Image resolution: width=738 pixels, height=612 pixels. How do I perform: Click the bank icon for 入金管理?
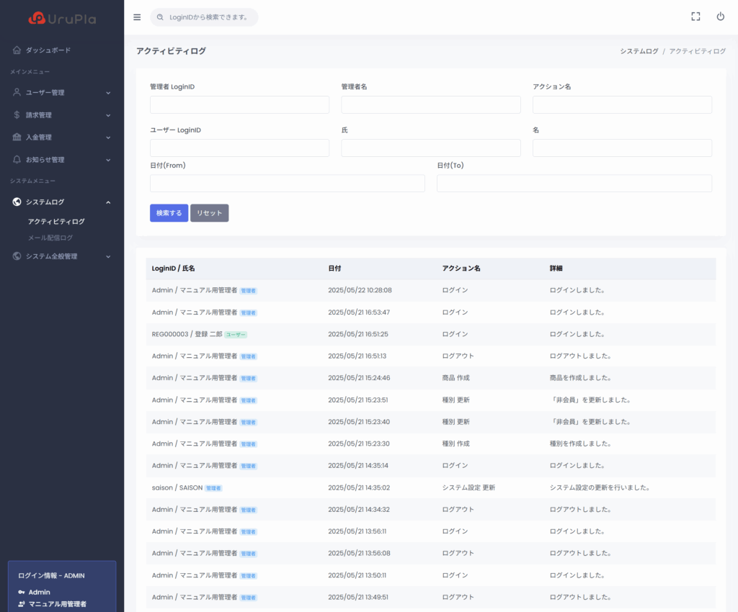point(17,137)
